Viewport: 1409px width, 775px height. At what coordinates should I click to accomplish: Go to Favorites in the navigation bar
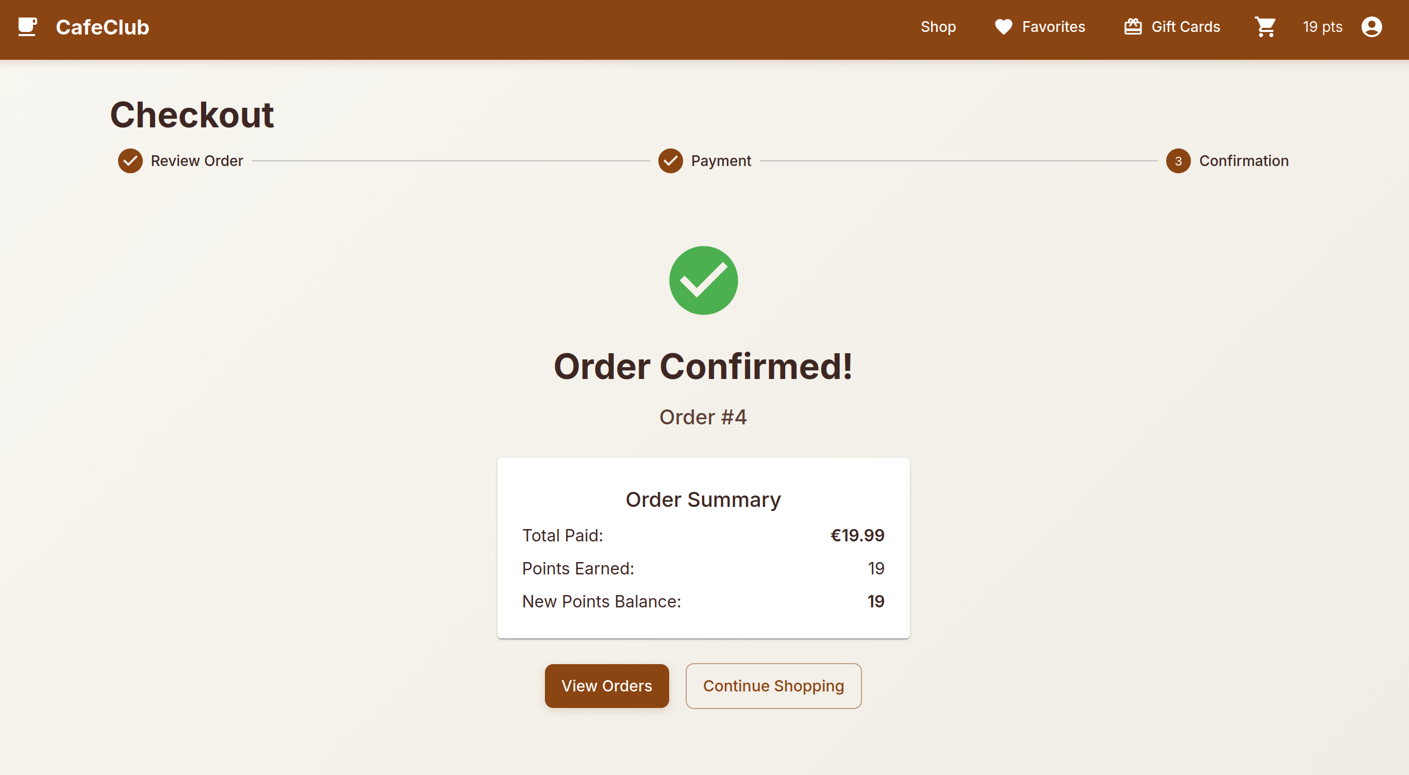click(x=1053, y=27)
